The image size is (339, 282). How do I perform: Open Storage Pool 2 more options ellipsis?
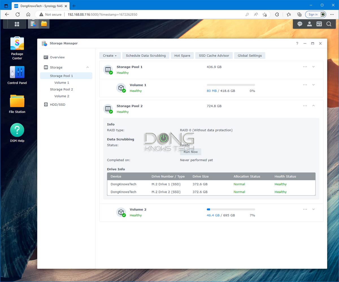(x=305, y=106)
